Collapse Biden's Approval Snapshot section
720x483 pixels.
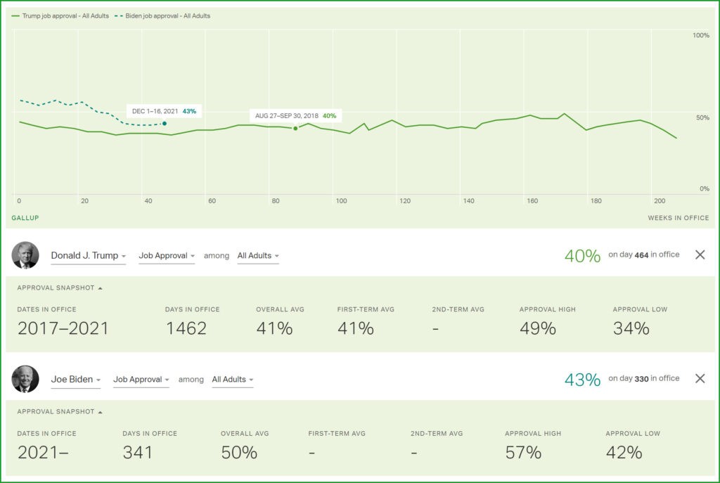coord(59,412)
